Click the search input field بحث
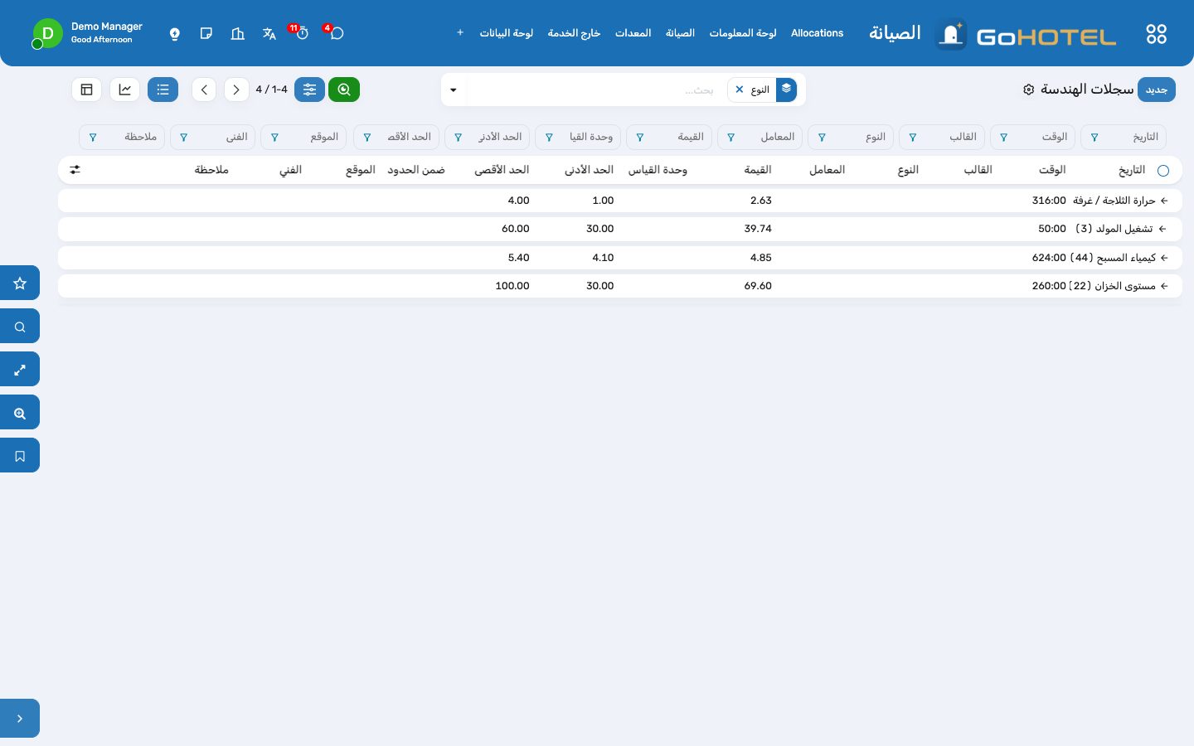The image size is (1194, 746). pyautogui.click(x=595, y=90)
